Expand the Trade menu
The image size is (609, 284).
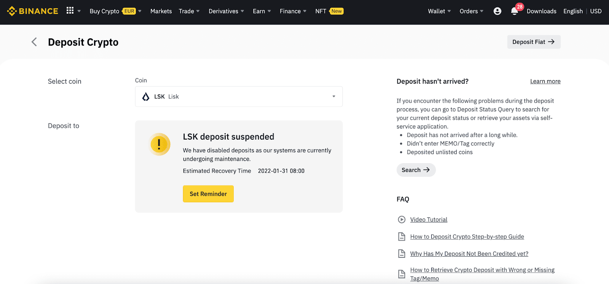tap(189, 11)
